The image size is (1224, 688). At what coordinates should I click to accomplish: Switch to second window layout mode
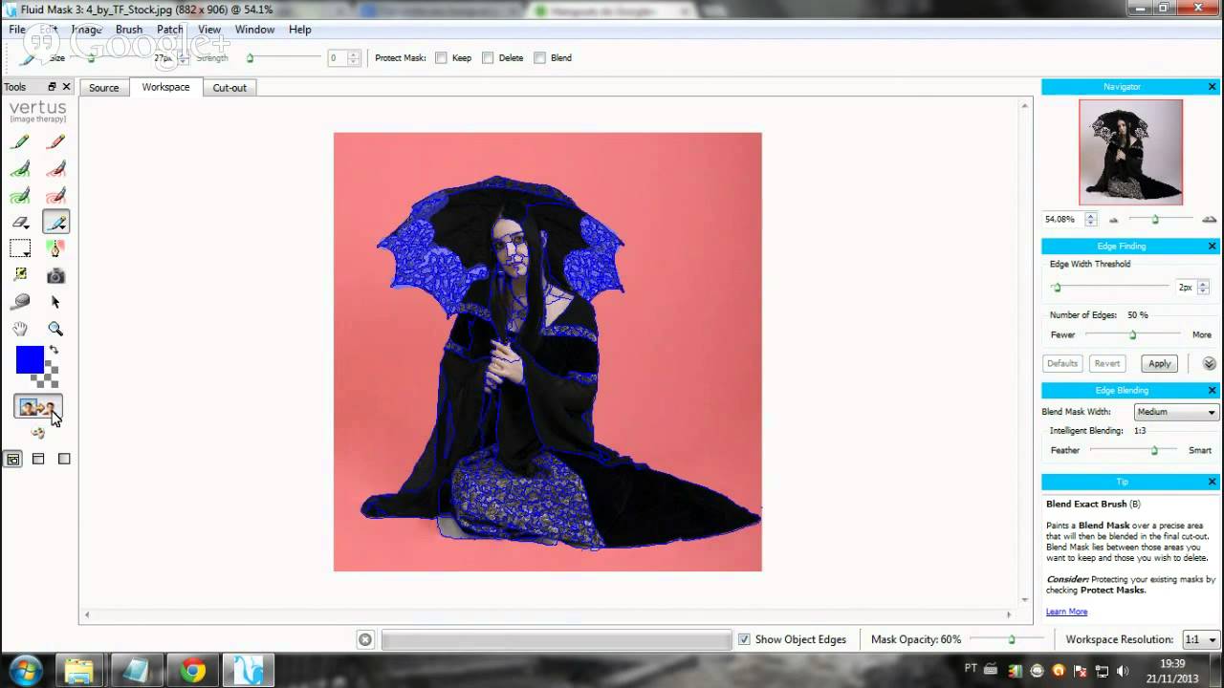(x=38, y=459)
